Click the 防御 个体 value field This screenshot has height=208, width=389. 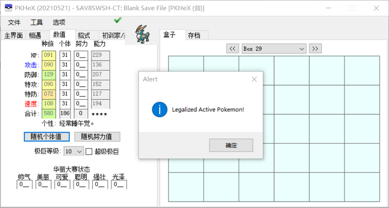click(x=65, y=75)
